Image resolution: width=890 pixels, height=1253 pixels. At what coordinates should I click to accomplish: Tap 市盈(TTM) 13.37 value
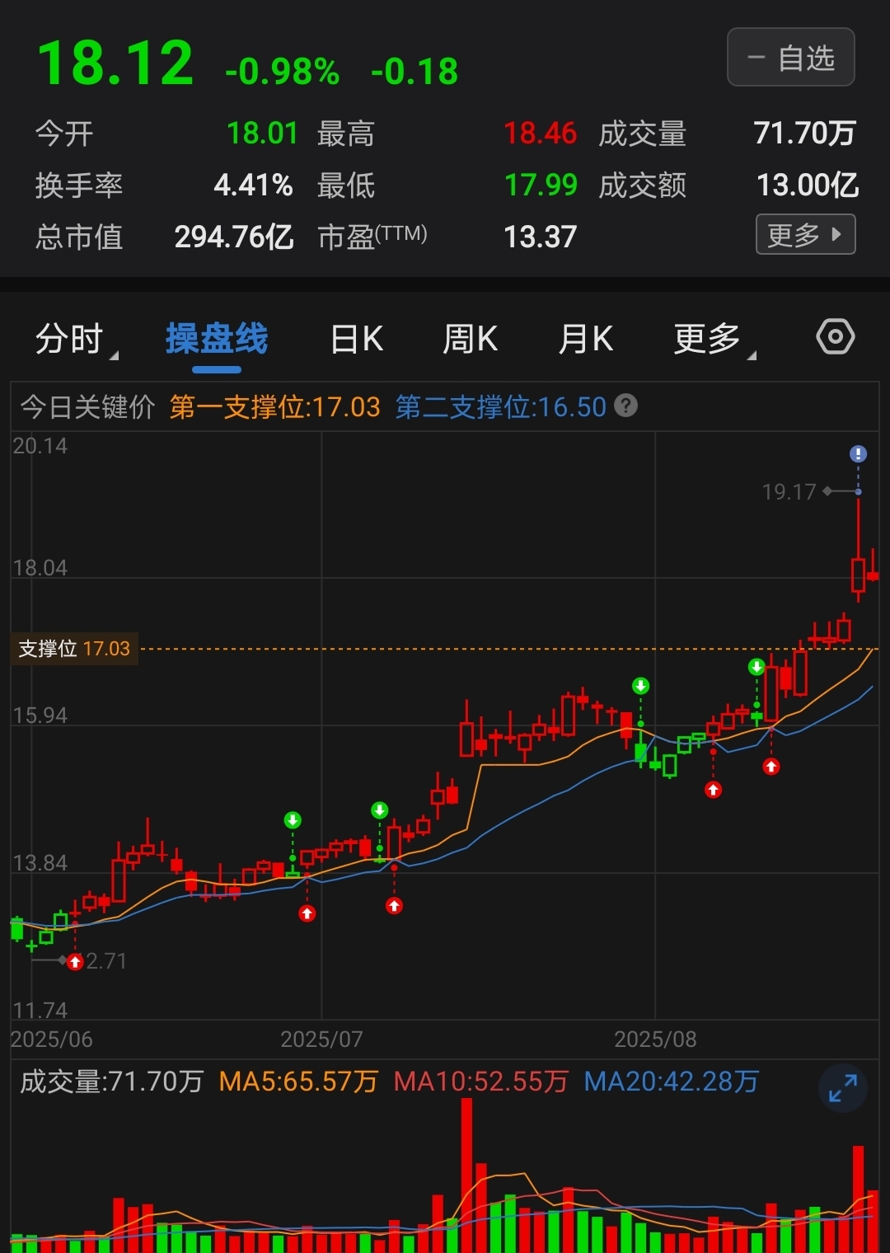coord(540,237)
